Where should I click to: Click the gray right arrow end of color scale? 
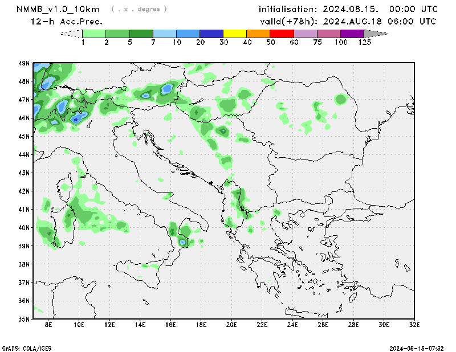(x=376, y=34)
